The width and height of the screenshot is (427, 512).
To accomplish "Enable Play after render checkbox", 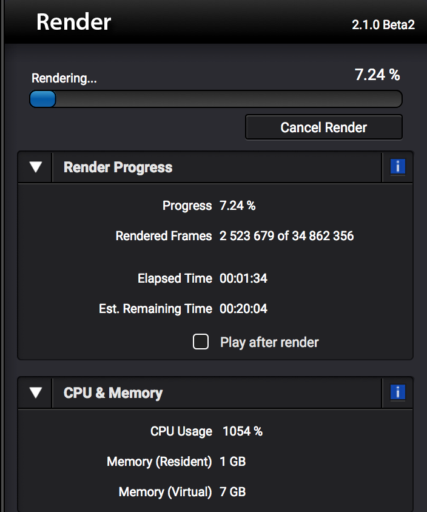I will pos(201,342).
